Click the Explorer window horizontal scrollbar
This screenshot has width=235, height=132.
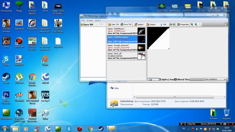175,97
